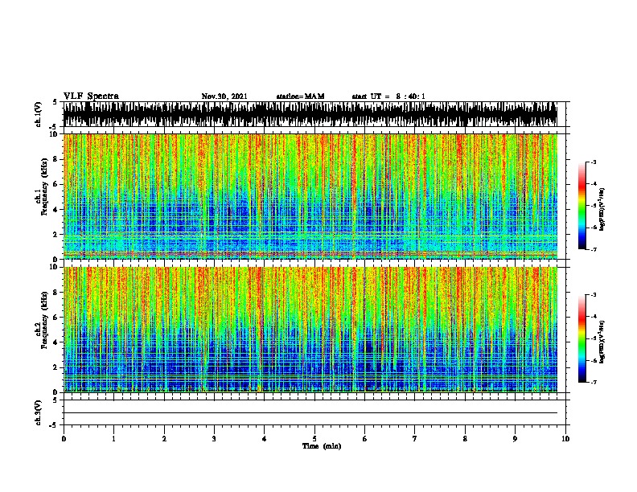Click the flat ch.3 voltage trace line

click(x=310, y=413)
